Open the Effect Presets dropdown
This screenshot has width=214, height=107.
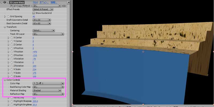coord(43,9)
